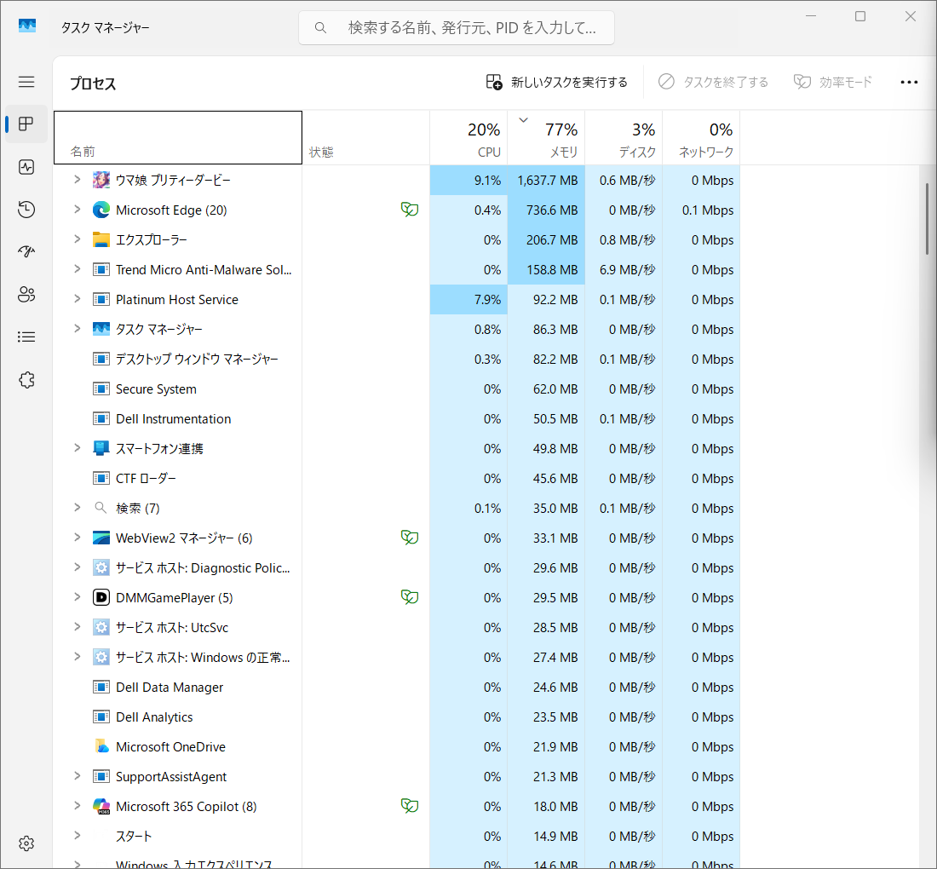937x869 pixels.
Task: Select the Dell Data Manager row
Action: (x=397, y=688)
